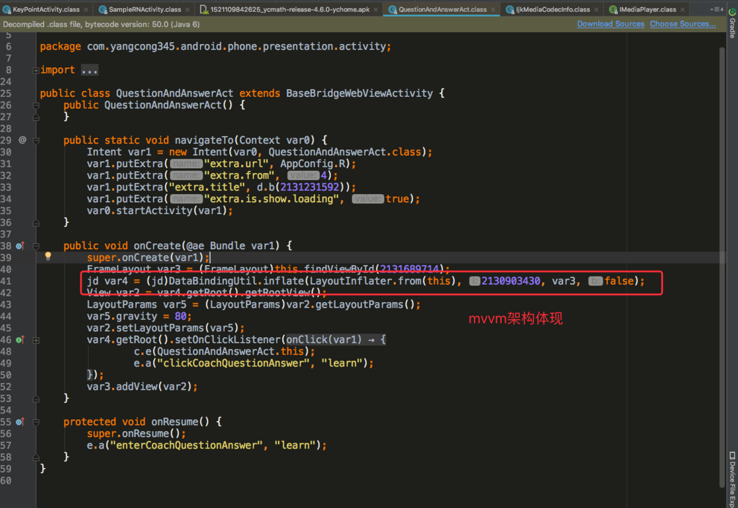
Task: Click the "extra.is.show.loading" string
Action: click(271, 199)
